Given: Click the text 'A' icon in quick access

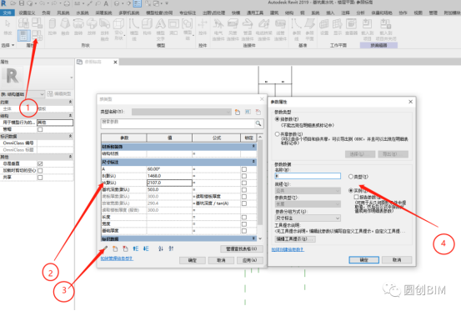Looking at the screenshot, I should pyautogui.click(x=106, y=3).
